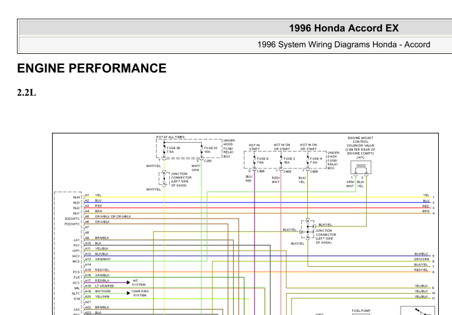452x315 pixels.
Task: Click the "IACV" terminal label
Action: tap(76, 256)
